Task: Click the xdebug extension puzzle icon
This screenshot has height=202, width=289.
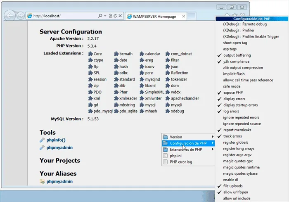Action: pyautogui.click(x=168, y=111)
